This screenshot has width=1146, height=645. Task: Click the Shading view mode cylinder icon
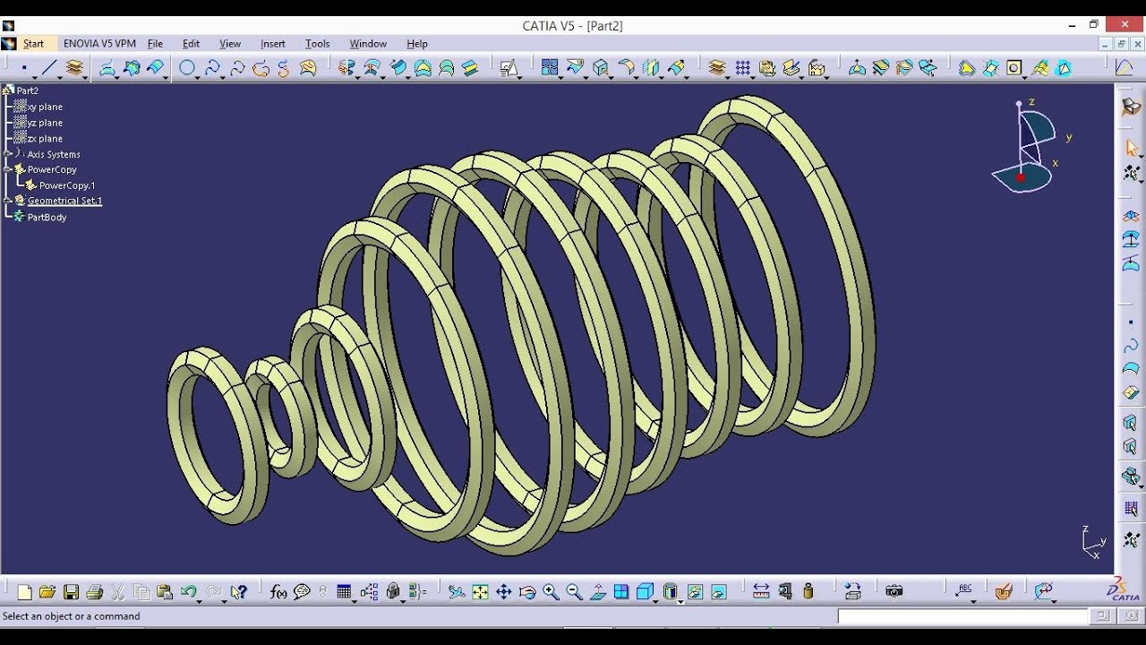670,592
